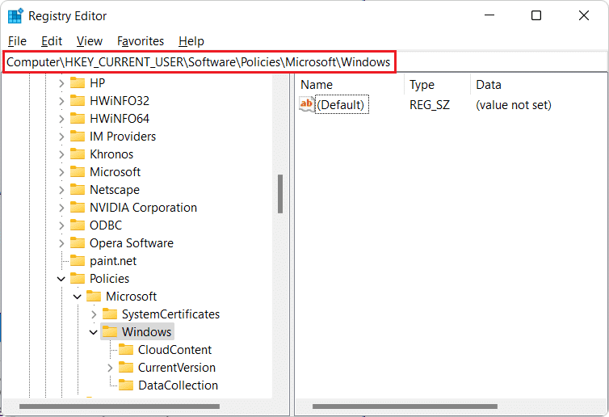Expand the SystemCertificates key
This screenshot has width=609, height=417.
click(94, 314)
